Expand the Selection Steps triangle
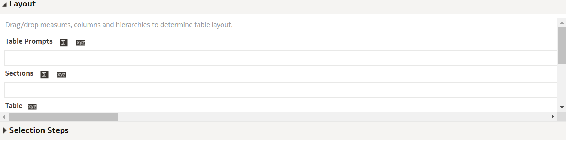576x150 pixels. (x=4, y=131)
